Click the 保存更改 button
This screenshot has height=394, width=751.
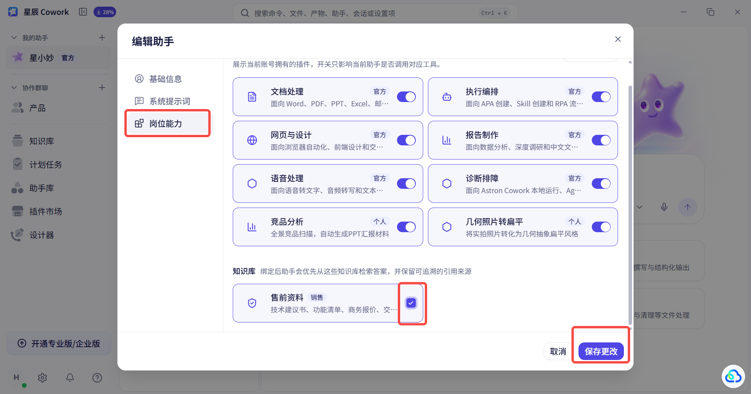[601, 351]
